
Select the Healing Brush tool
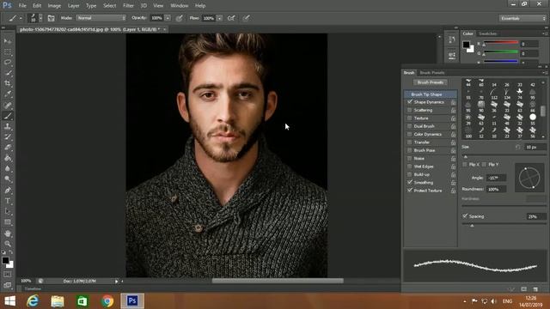point(8,105)
